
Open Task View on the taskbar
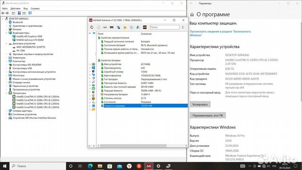pyautogui.click(x=80, y=166)
